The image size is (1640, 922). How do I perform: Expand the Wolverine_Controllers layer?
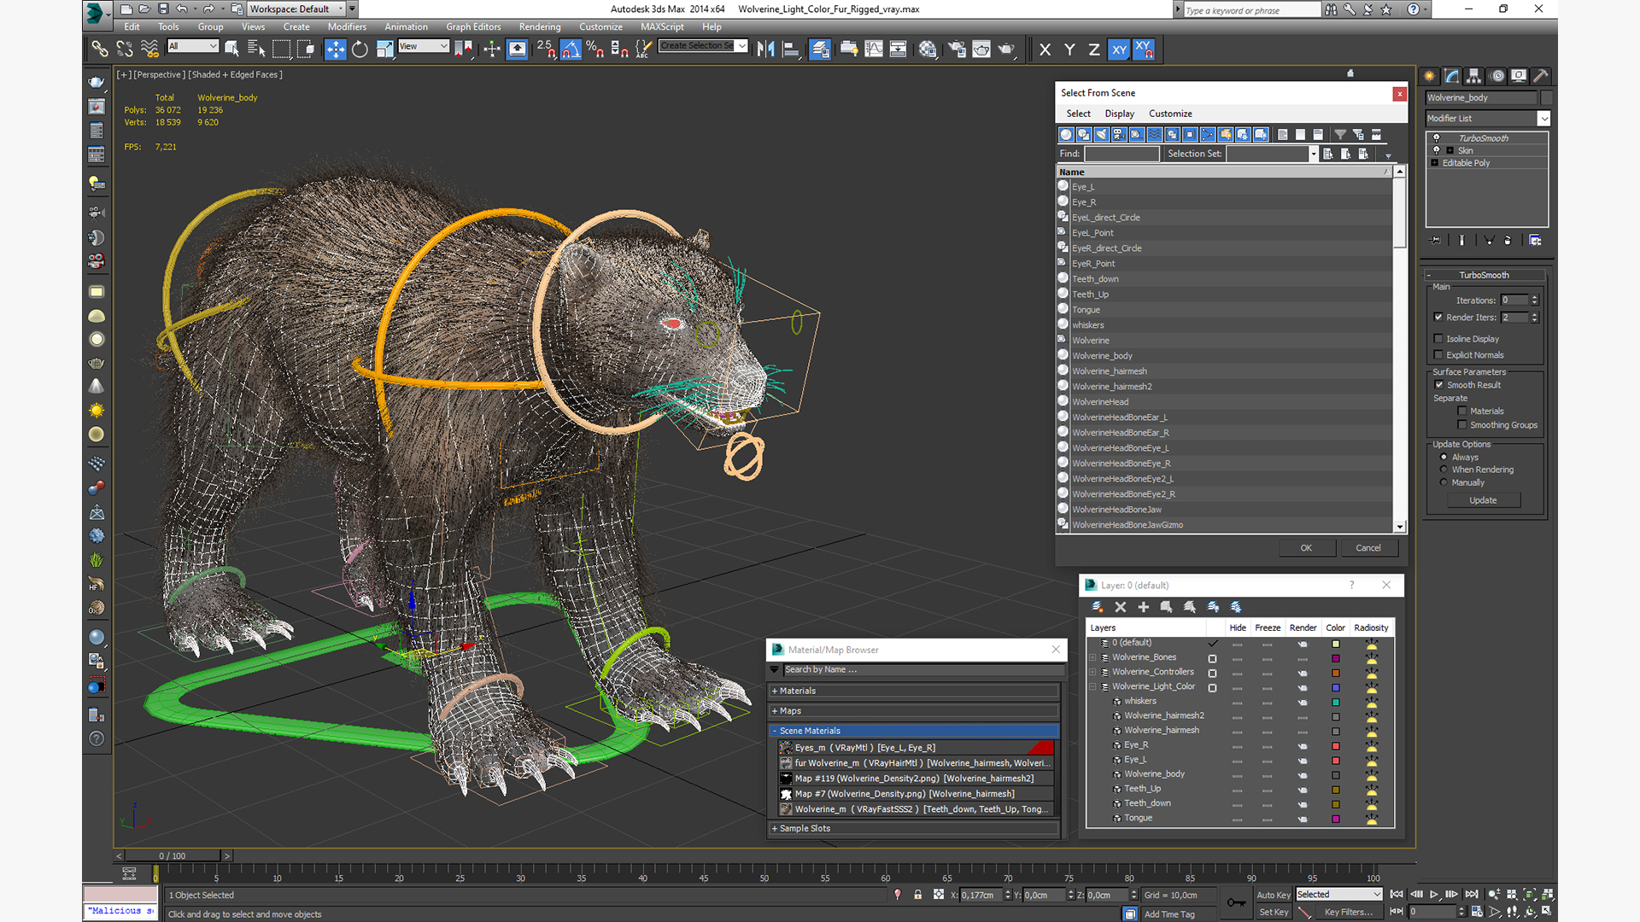pos(1092,672)
